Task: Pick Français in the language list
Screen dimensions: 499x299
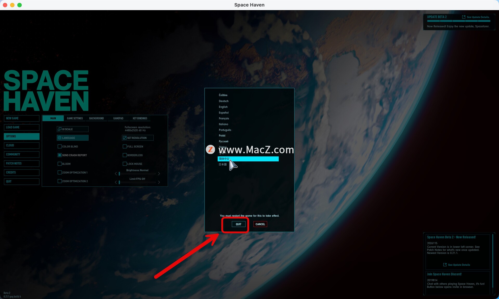Action: click(224, 118)
